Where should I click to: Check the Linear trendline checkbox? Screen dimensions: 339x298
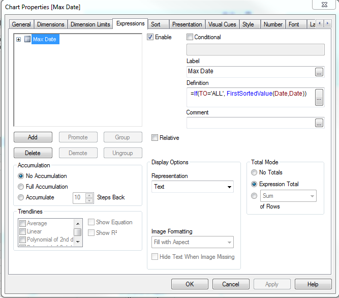22,231
